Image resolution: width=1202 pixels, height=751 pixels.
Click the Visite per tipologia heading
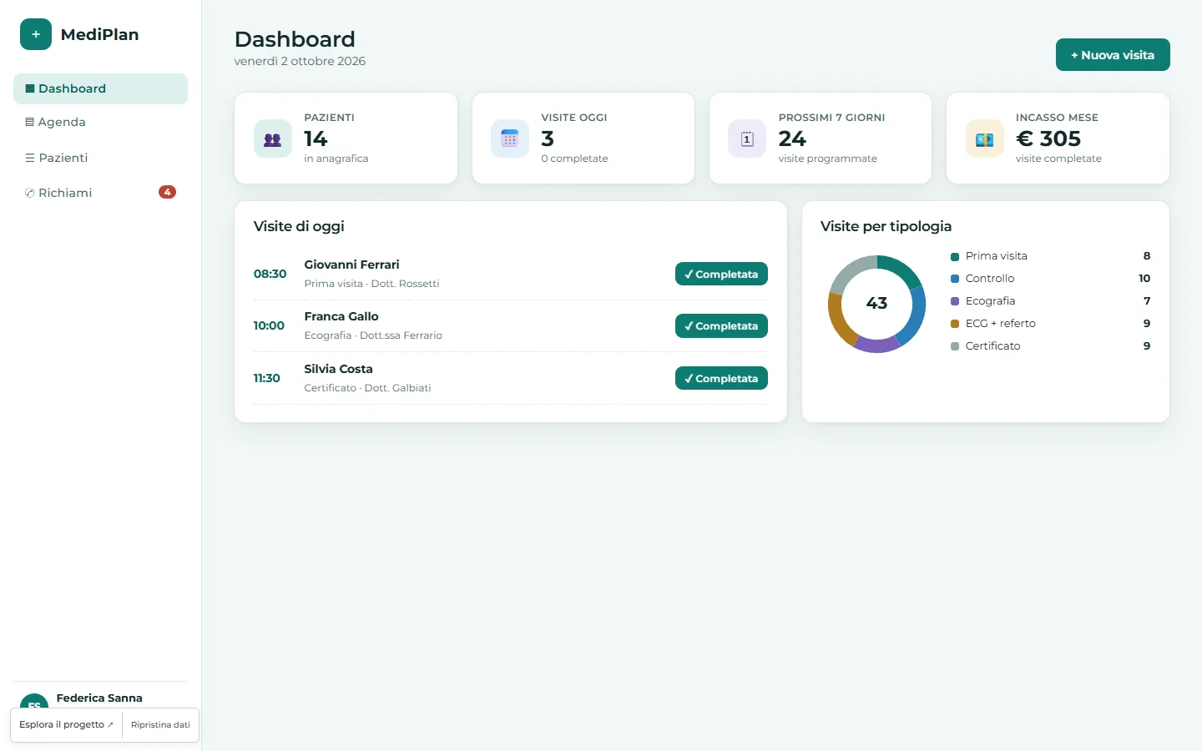[x=886, y=226]
